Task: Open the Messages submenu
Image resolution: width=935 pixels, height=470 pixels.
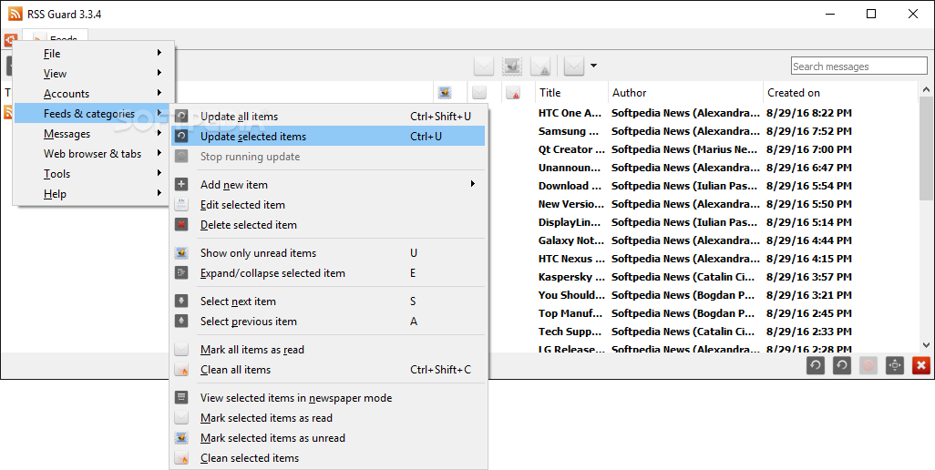Action: tap(94, 133)
